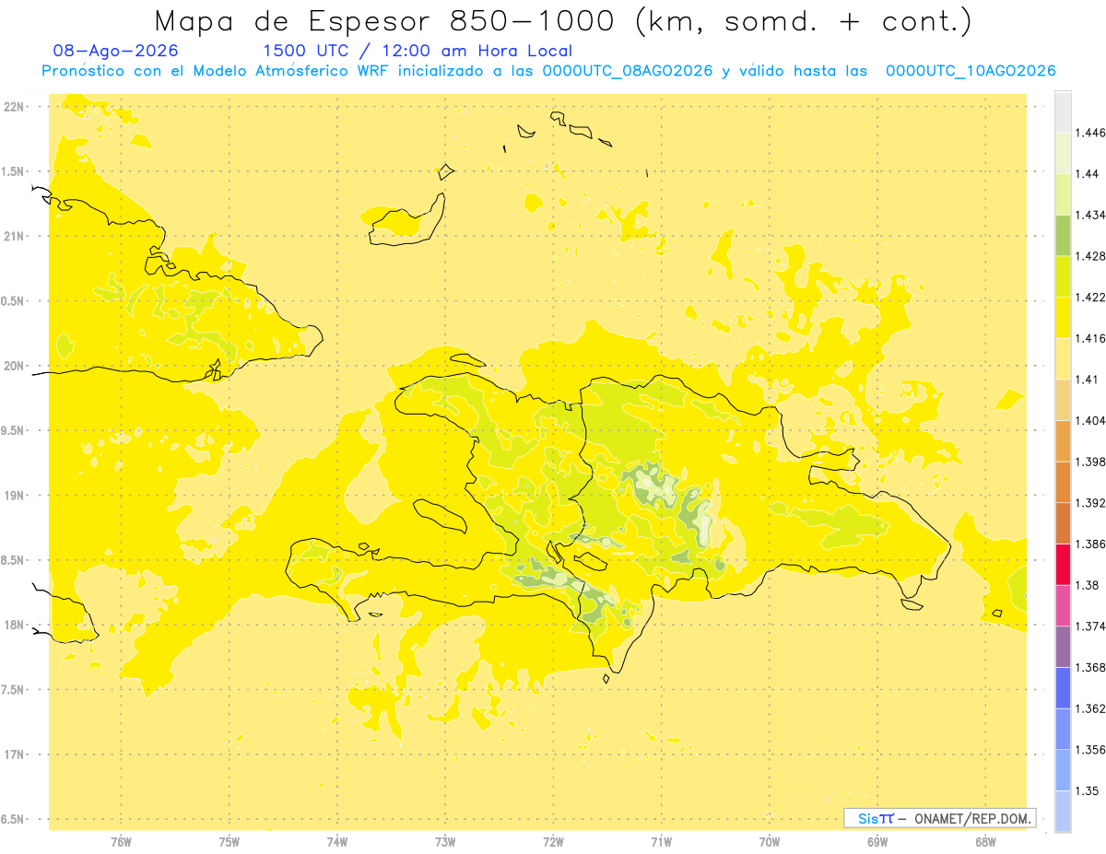Click the legend value "1.44"

[1087, 174]
